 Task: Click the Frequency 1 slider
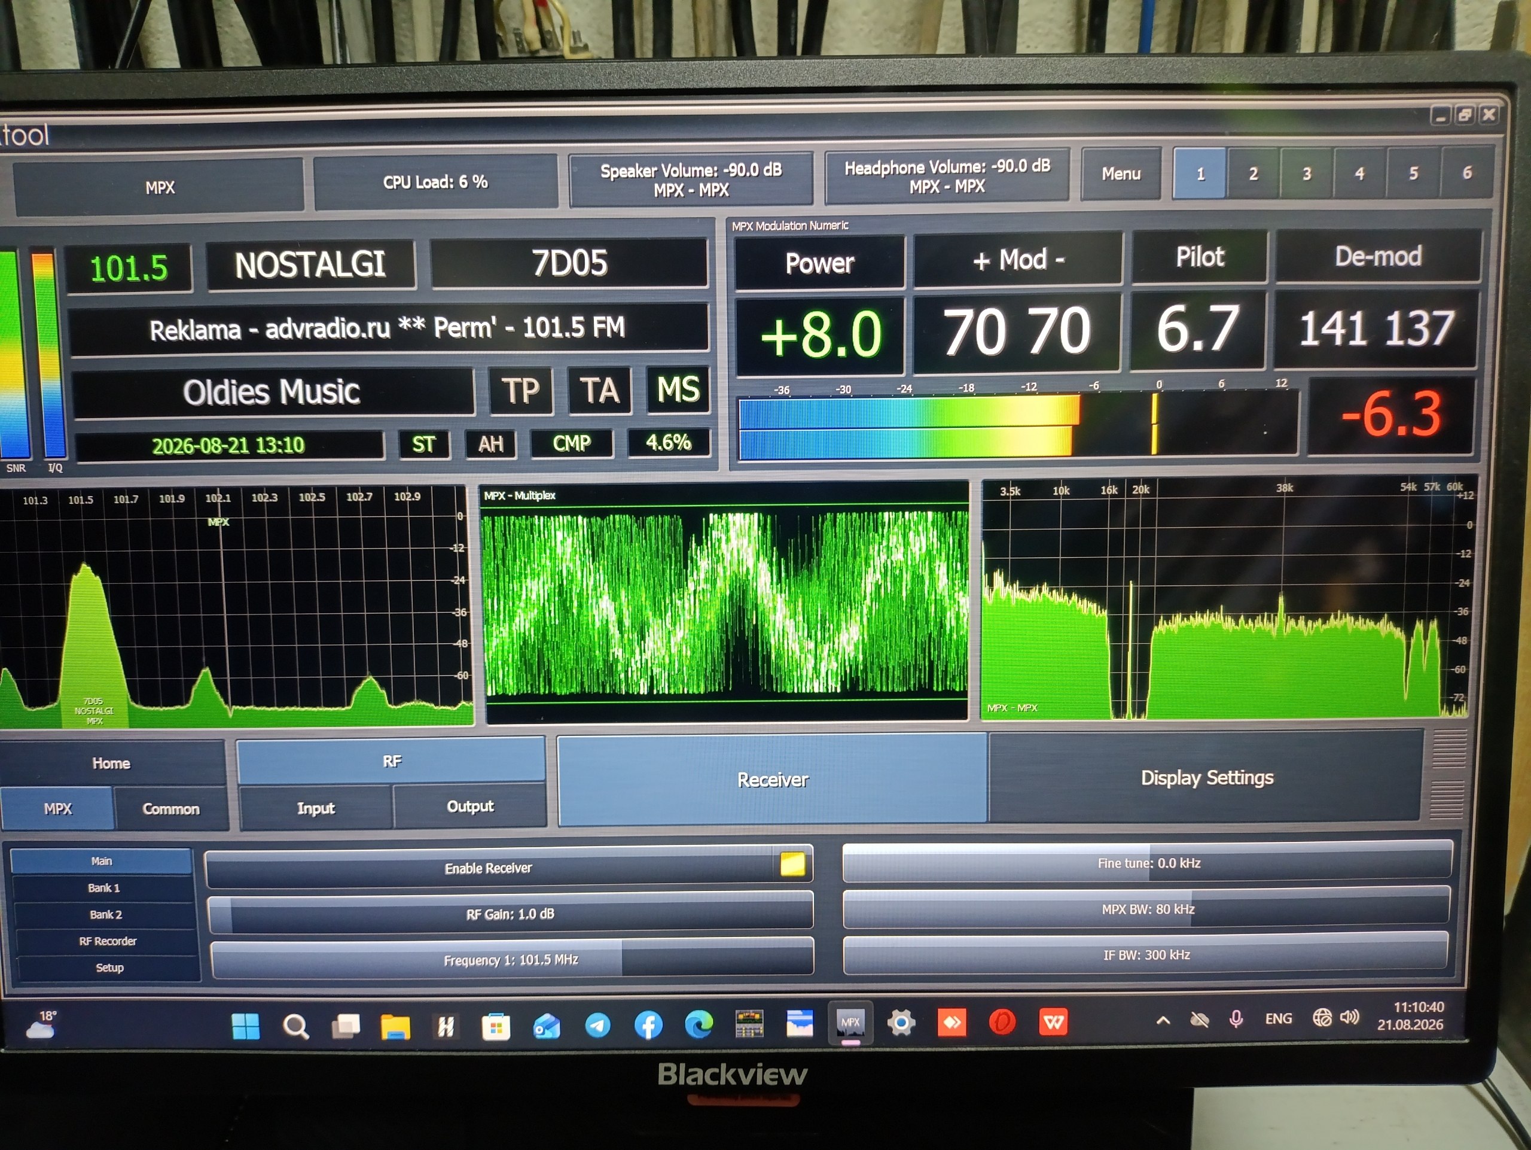[x=511, y=960]
